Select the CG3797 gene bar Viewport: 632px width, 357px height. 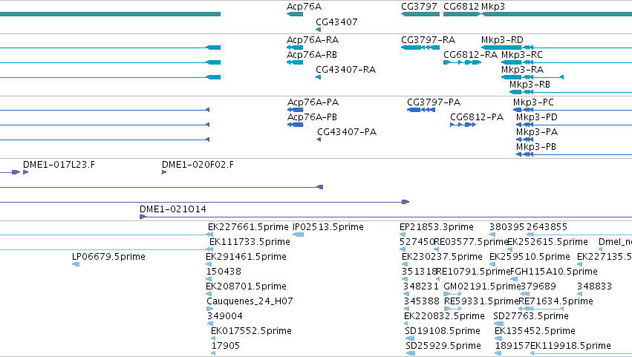click(x=420, y=14)
